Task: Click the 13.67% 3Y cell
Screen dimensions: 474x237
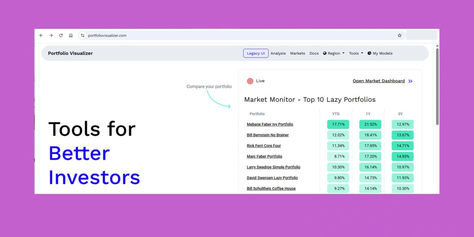Action: [403, 135]
